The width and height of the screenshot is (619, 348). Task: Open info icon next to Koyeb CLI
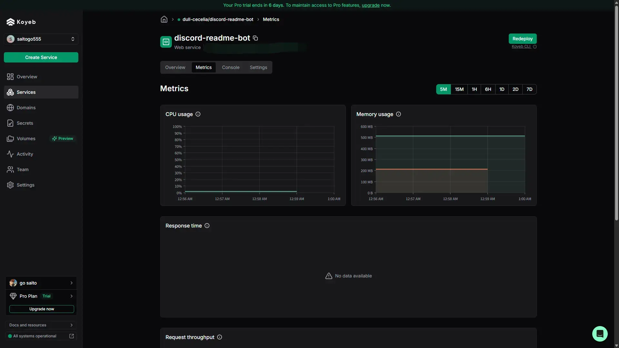tap(535, 47)
